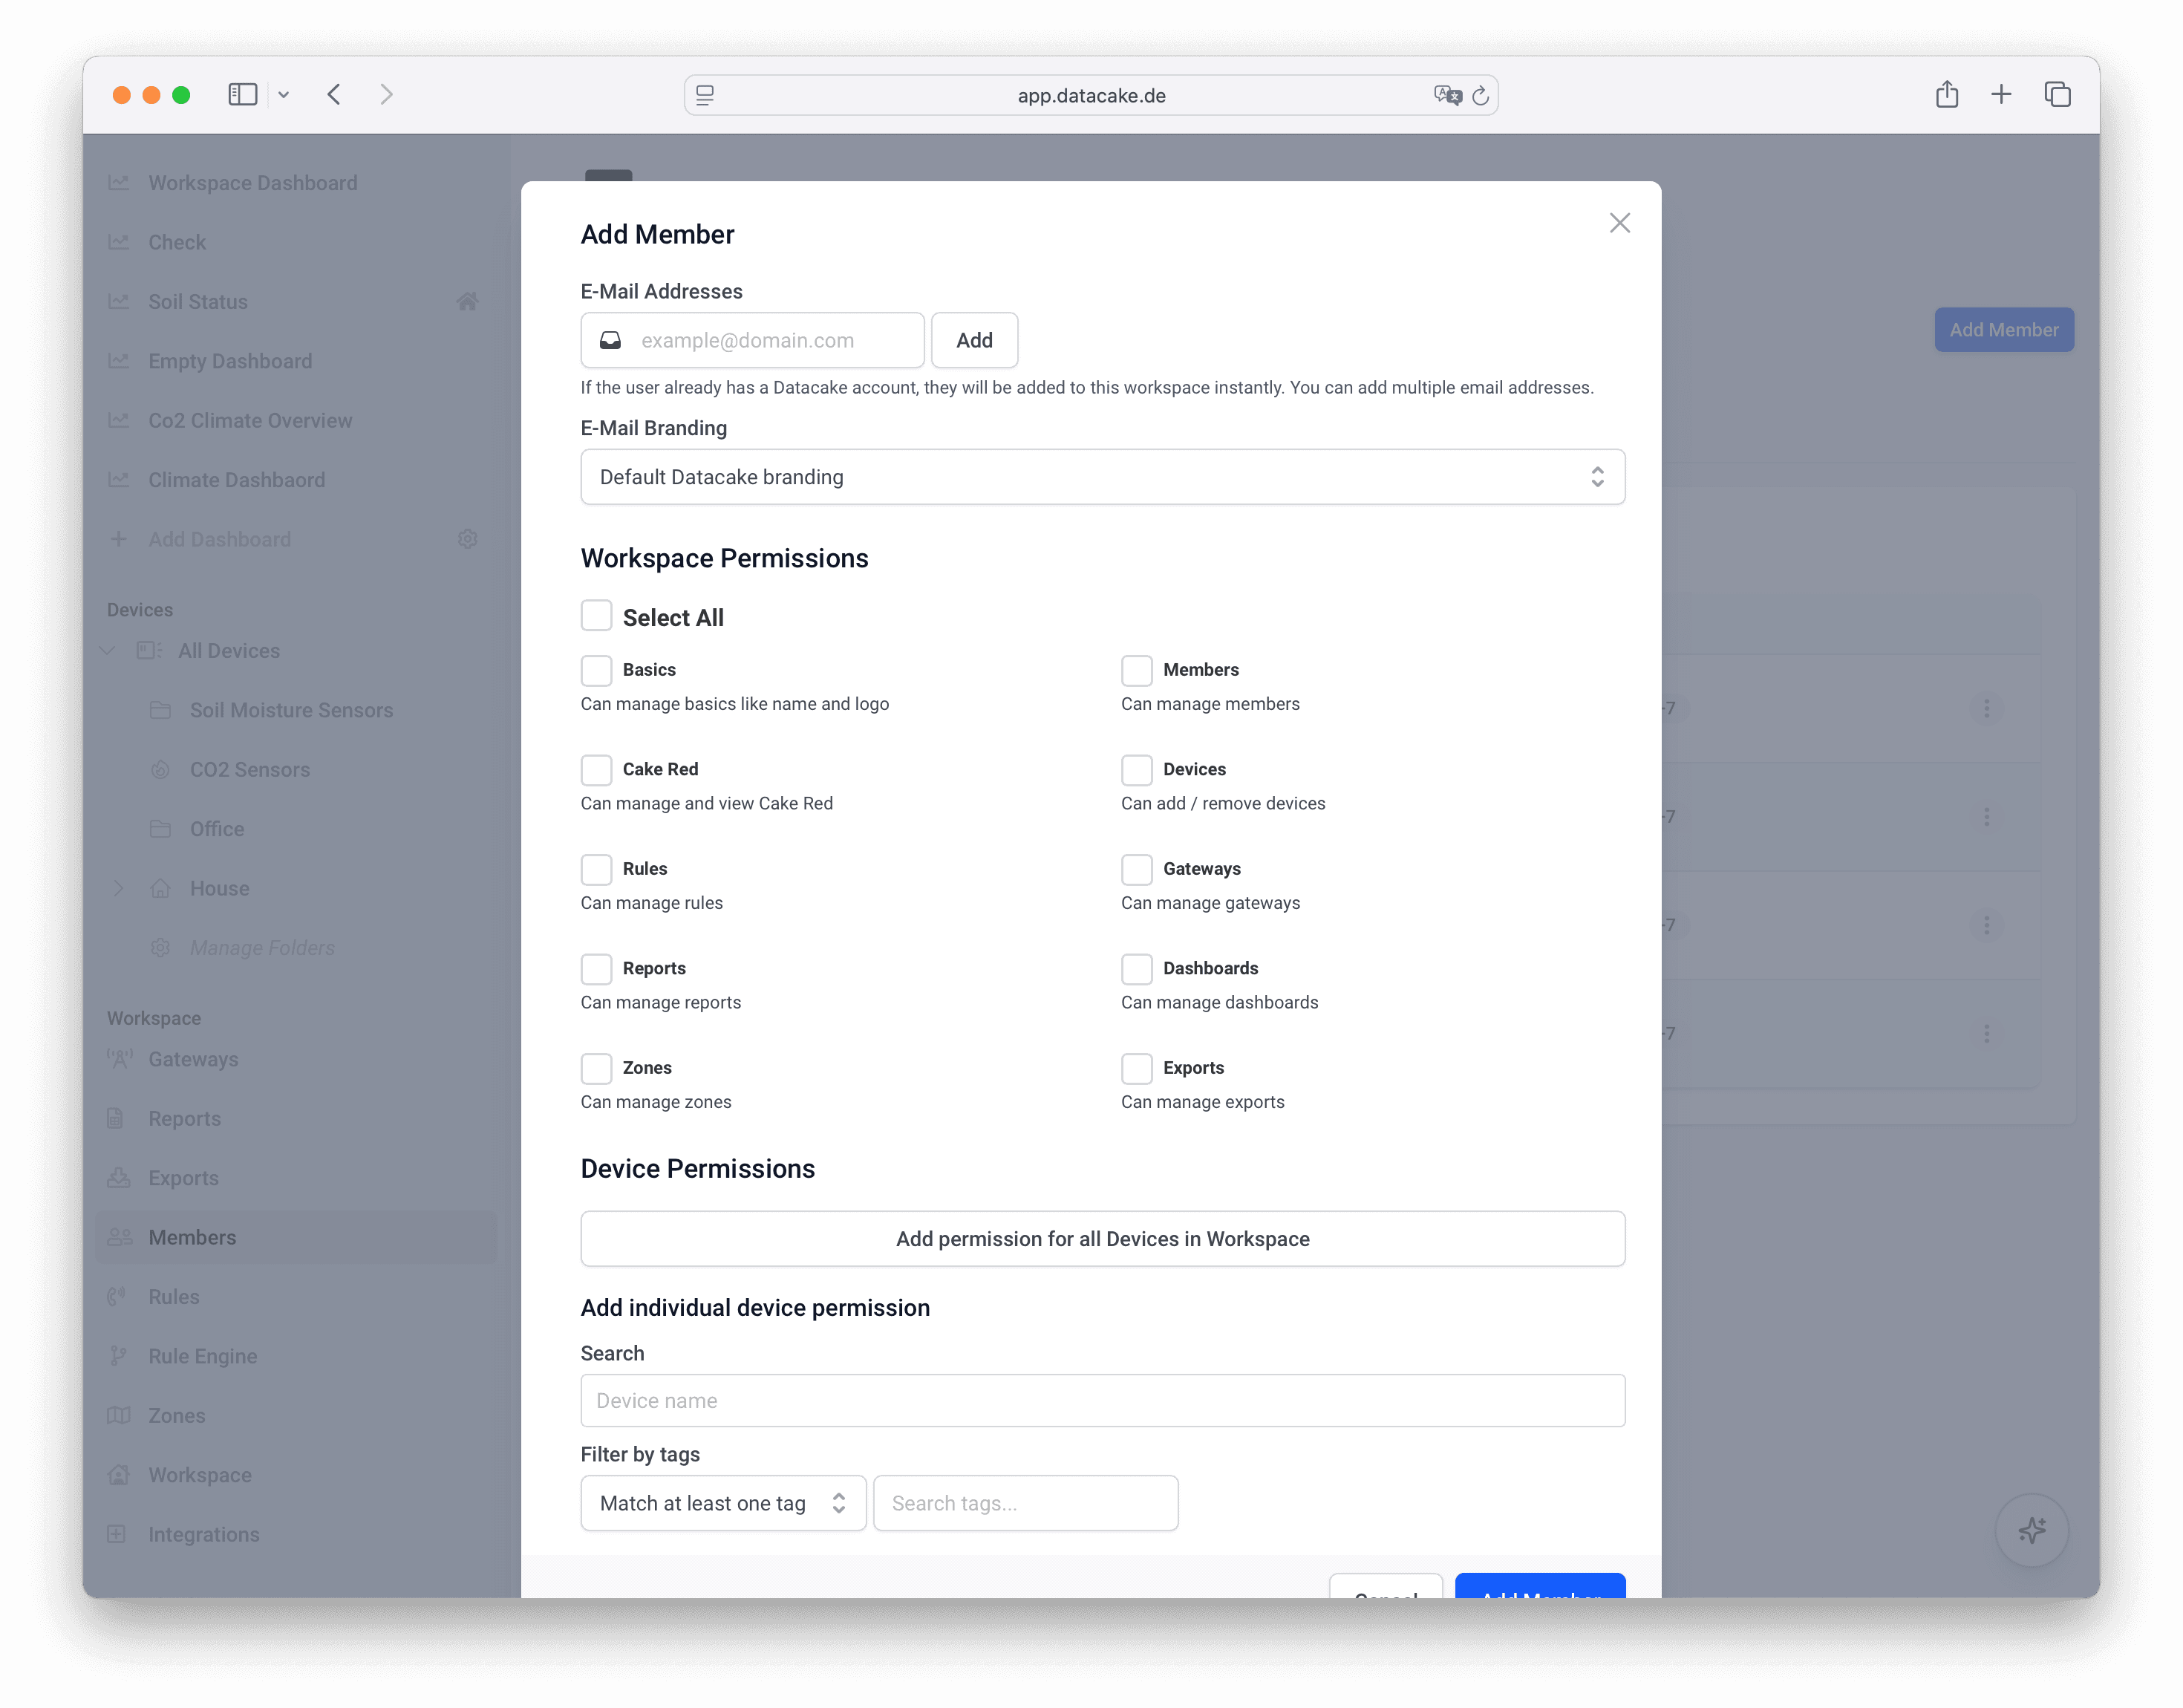This screenshot has width=2183, height=1708.
Task: Go forward with the Safari forward arrow
Action: pyautogui.click(x=387, y=95)
